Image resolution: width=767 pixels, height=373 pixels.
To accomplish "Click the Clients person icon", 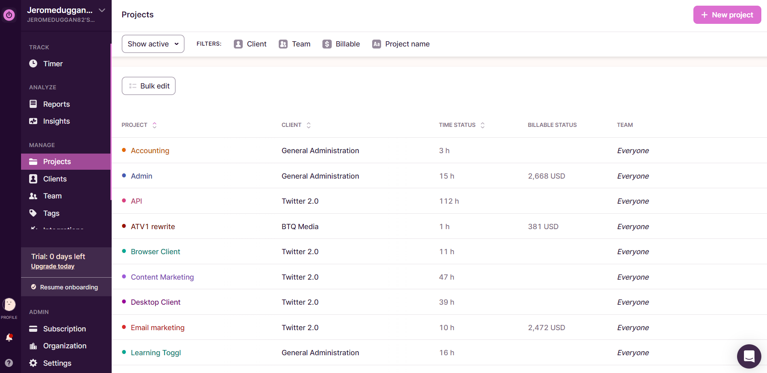I will tap(33, 179).
